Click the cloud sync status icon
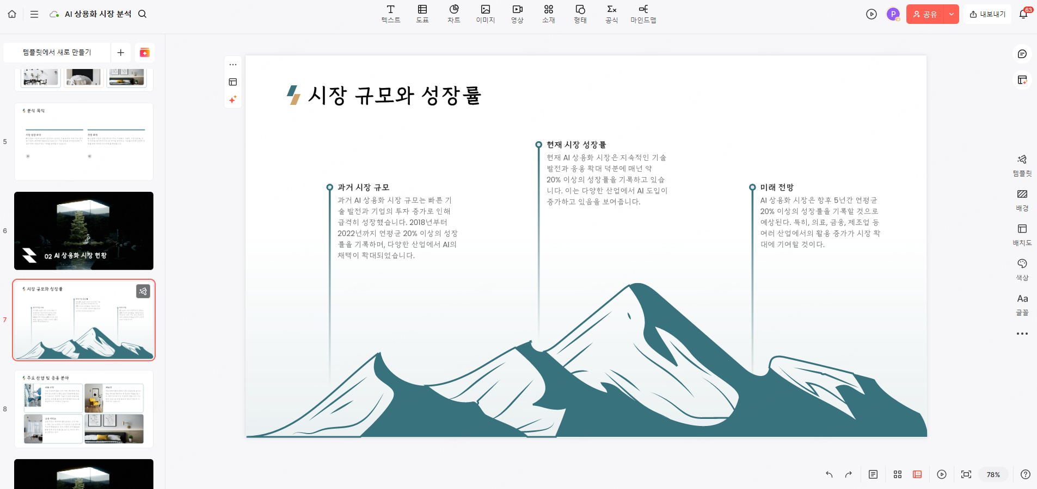The height and width of the screenshot is (489, 1037). click(x=54, y=14)
